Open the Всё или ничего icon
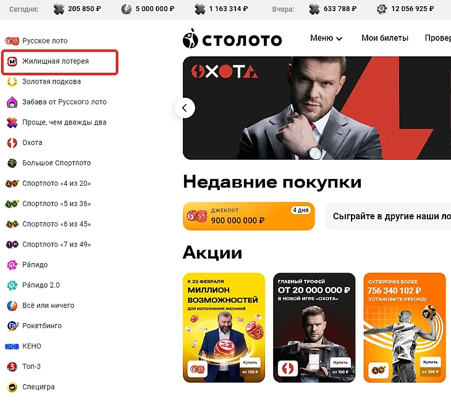Image resolution: width=451 pixels, height=403 pixels. tap(12, 306)
